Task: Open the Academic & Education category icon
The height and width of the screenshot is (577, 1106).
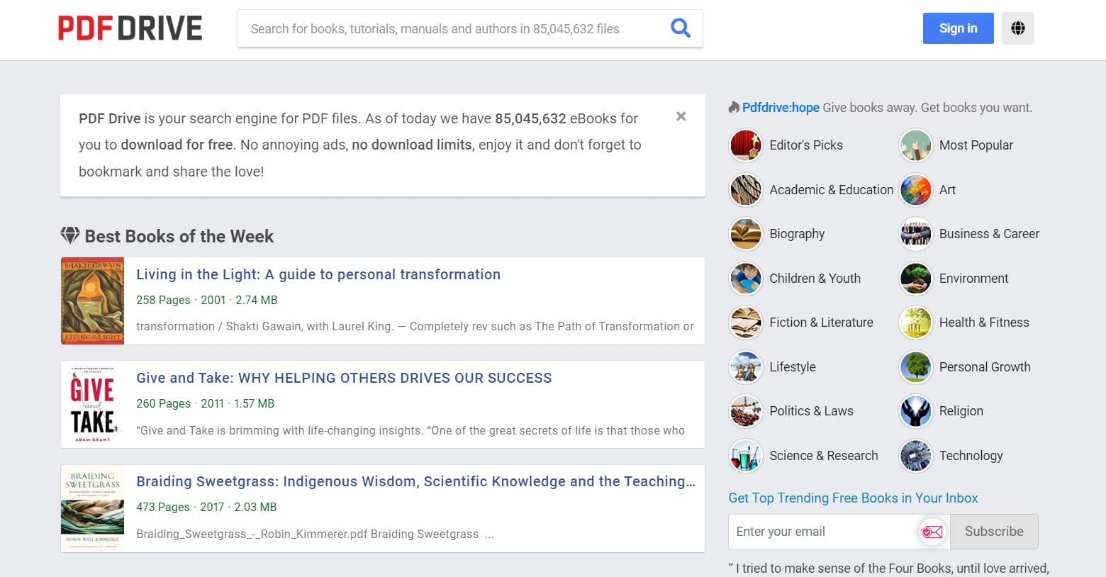Action: (x=745, y=189)
